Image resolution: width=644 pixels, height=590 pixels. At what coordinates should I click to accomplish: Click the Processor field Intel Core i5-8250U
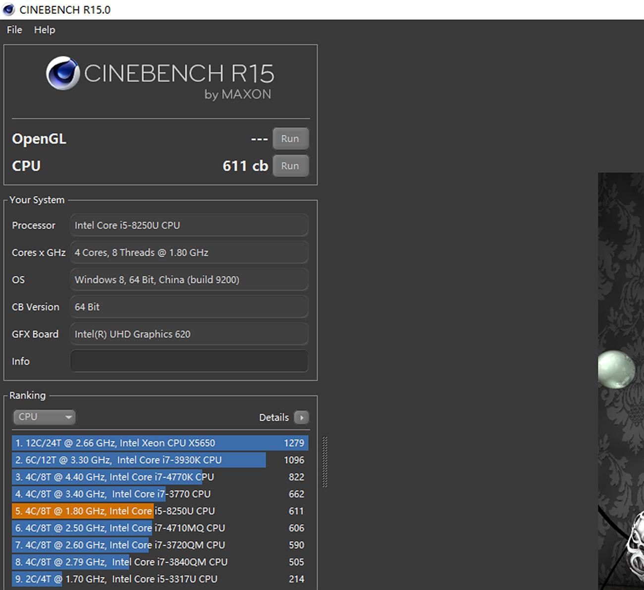[x=189, y=225]
